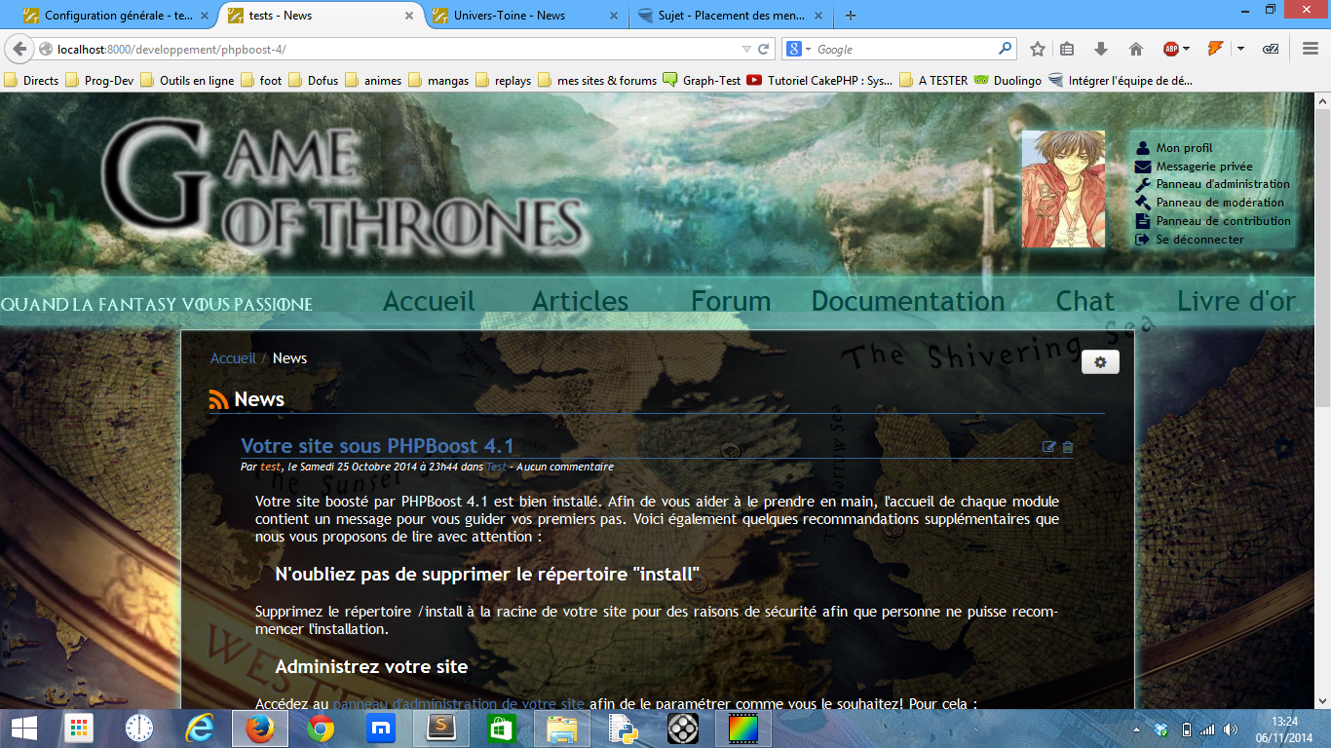Open the Google search engine selector dropdown
This screenshot has width=1331, height=748.
(799, 49)
